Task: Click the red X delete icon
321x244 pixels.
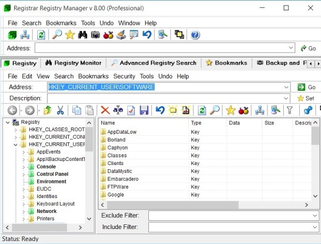Action: click(x=105, y=110)
